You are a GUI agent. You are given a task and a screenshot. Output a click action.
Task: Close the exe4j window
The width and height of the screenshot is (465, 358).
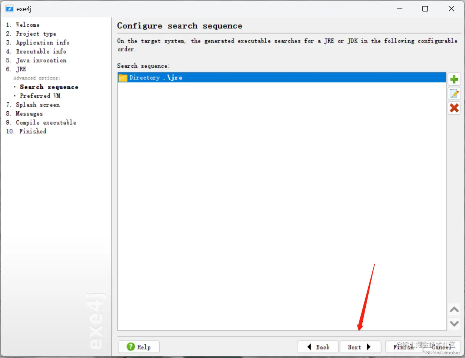pyautogui.click(x=451, y=9)
